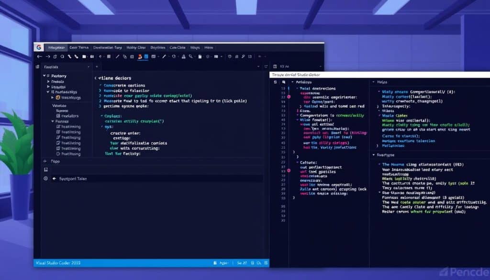Go forward with the right arrow toolbar icon
The width and height of the screenshot is (490, 280).
pos(47,56)
